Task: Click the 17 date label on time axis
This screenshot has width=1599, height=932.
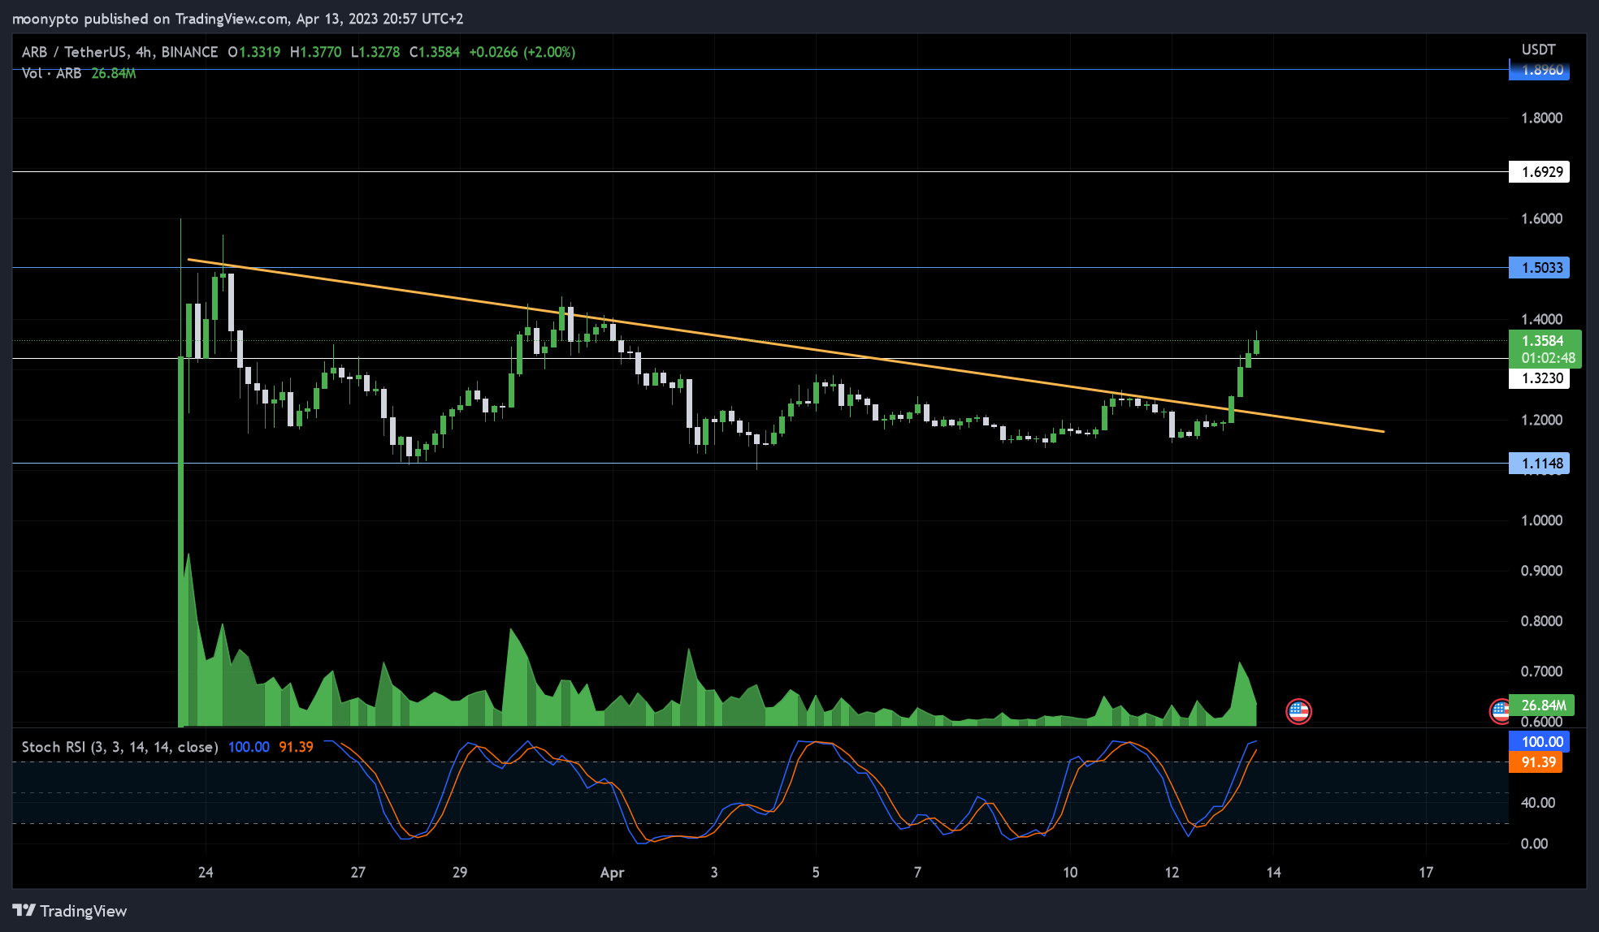Action: point(1426,872)
